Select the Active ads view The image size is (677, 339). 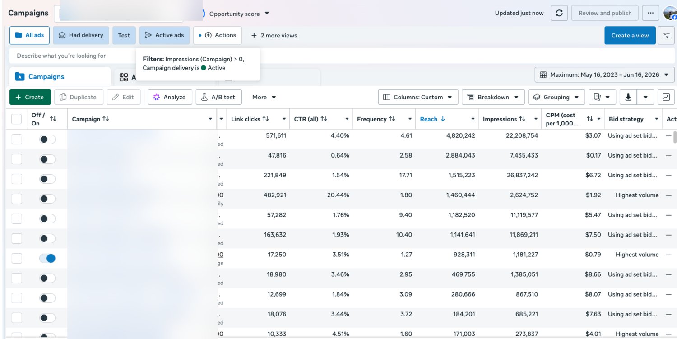[x=164, y=35]
